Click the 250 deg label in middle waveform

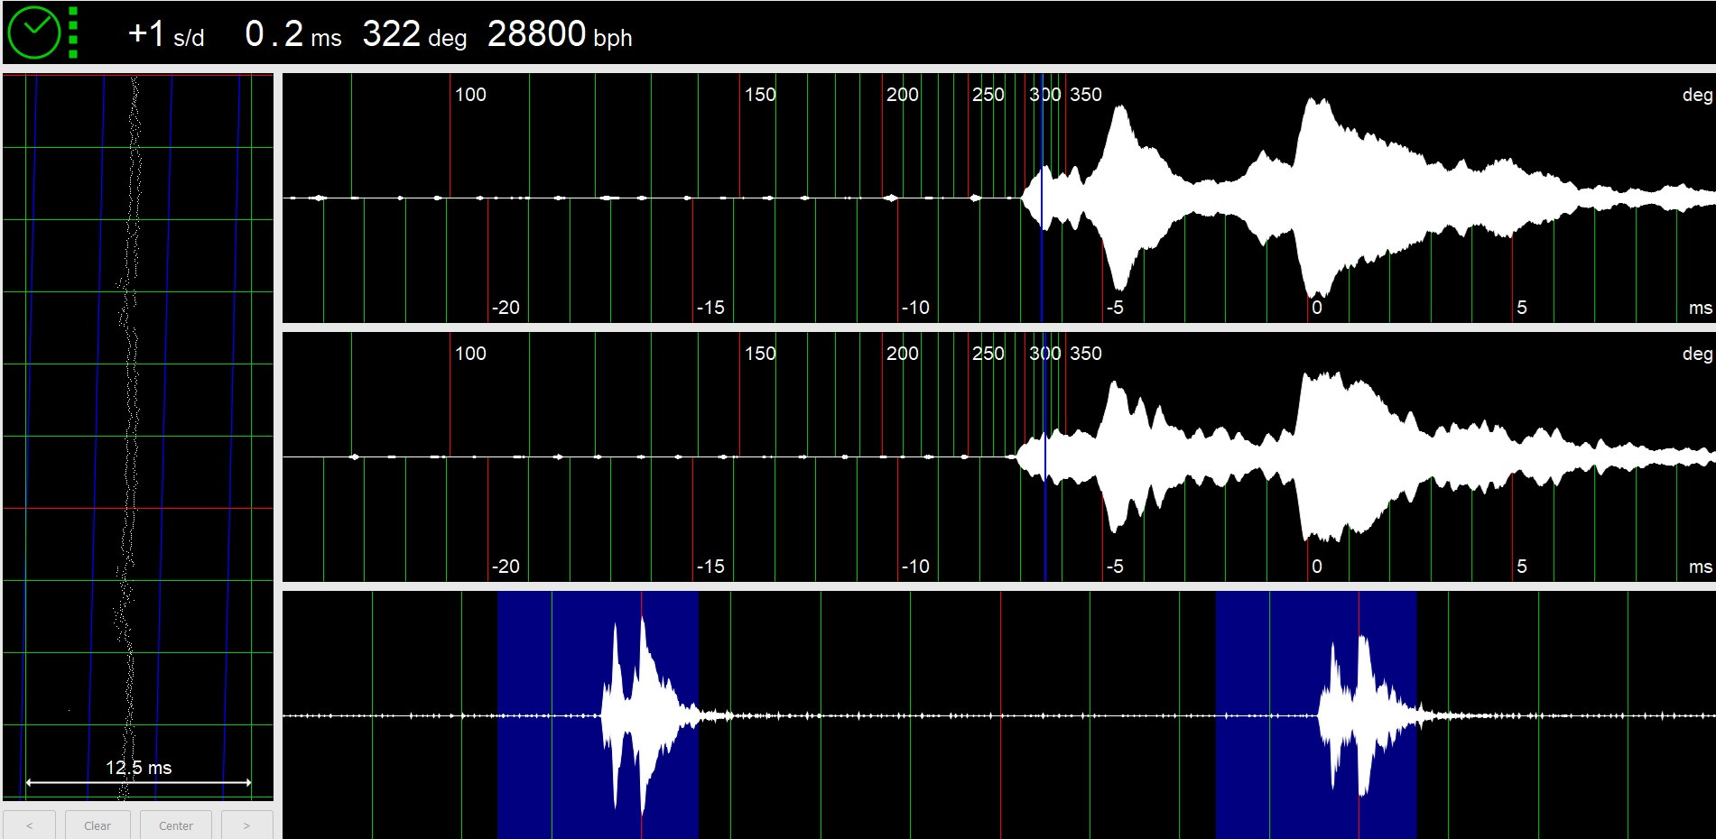pos(988,354)
